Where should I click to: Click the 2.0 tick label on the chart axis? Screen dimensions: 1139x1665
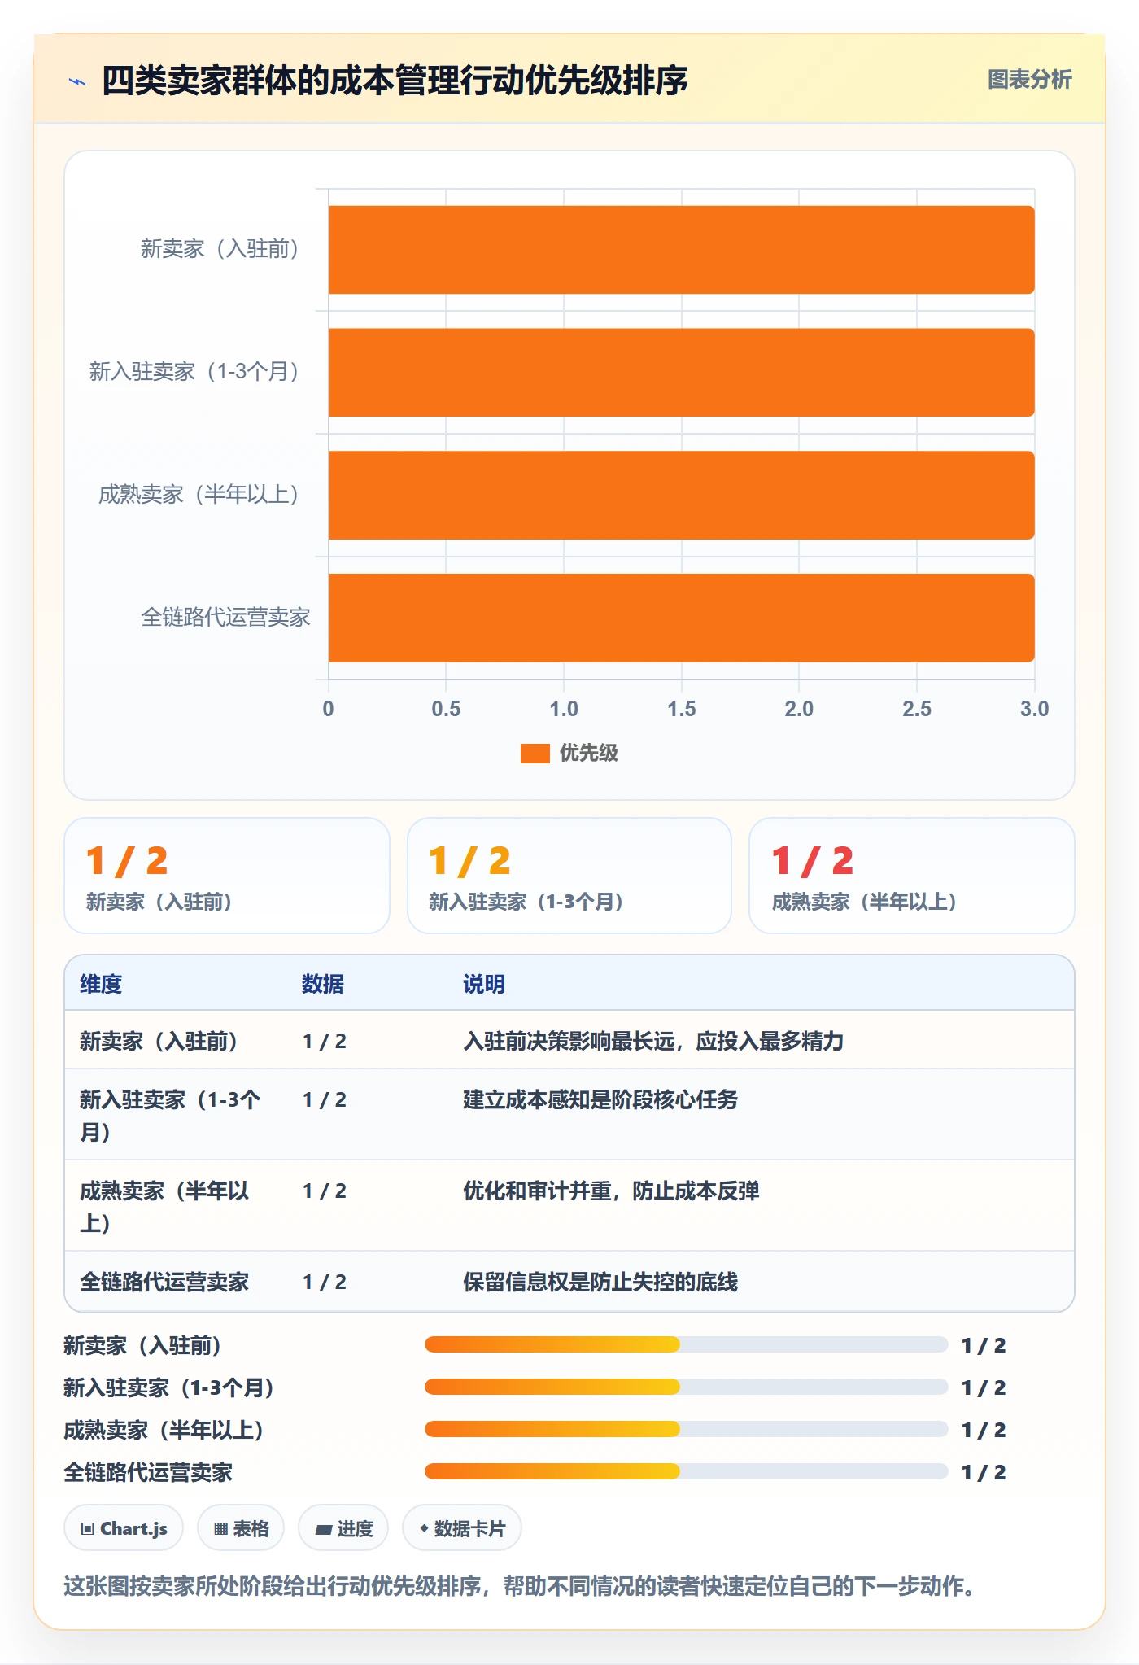[799, 709]
